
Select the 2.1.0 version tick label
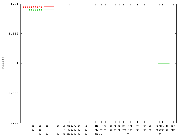pyautogui.click(x=47, y=129)
